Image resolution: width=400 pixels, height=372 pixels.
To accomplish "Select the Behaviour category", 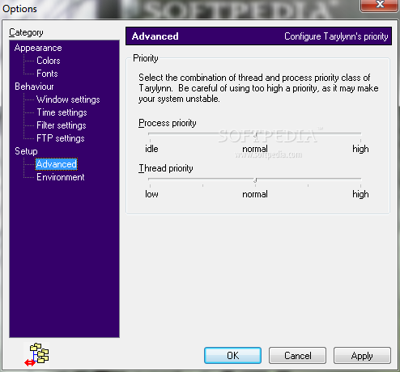I will pyautogui.click(x=34, y=87).
